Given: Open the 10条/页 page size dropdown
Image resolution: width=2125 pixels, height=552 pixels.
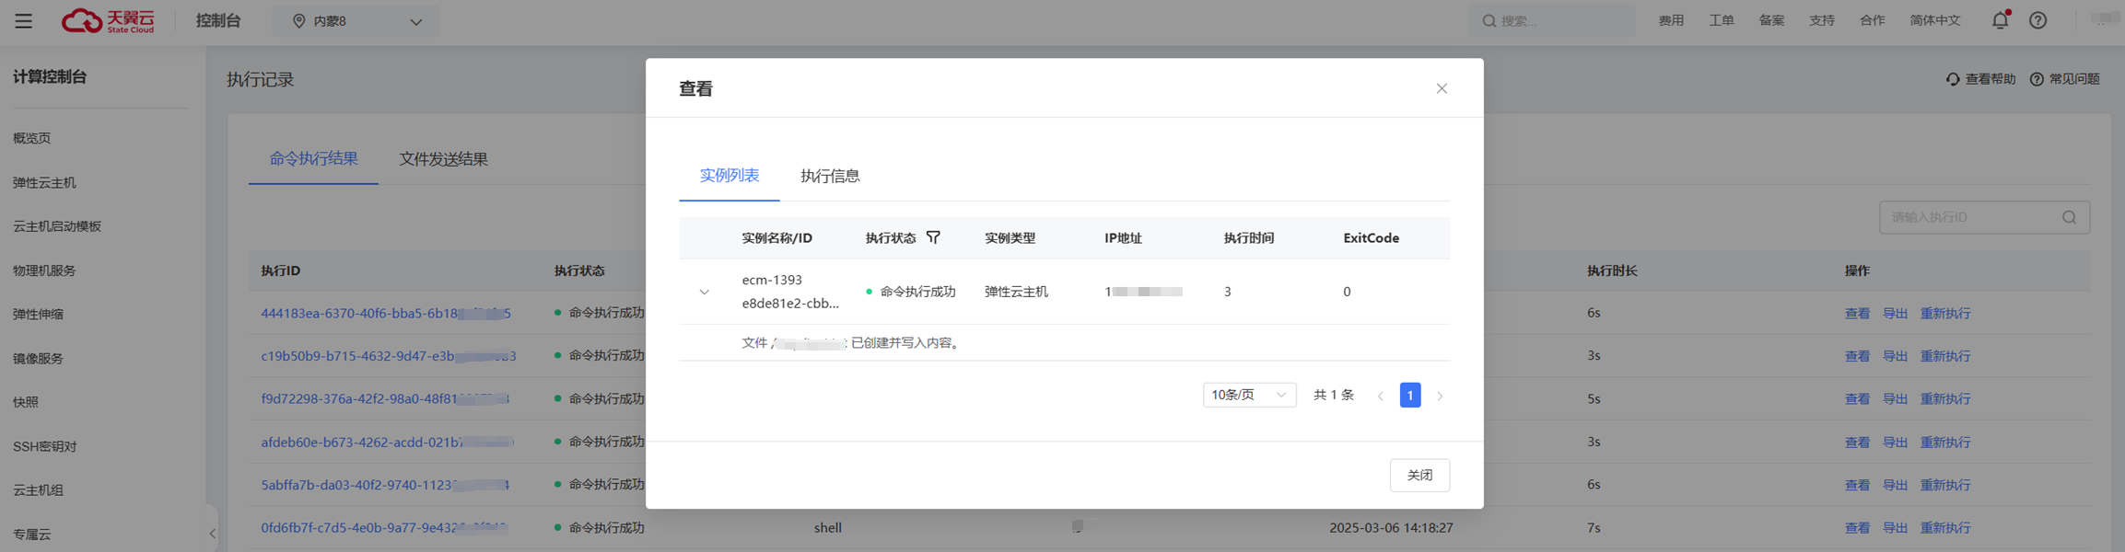Looking at the screenshot, I should click(x=1249, y=395).
